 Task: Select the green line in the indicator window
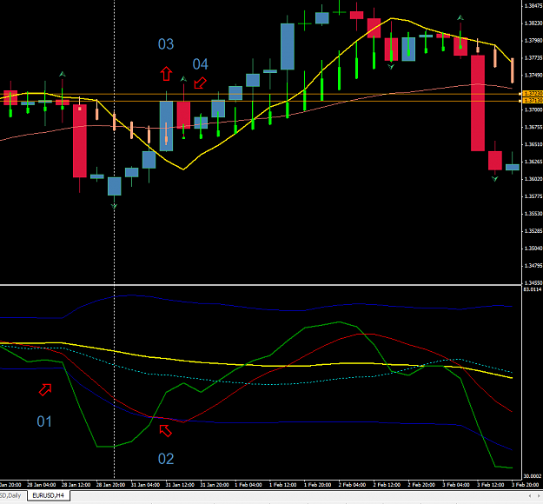288,342
